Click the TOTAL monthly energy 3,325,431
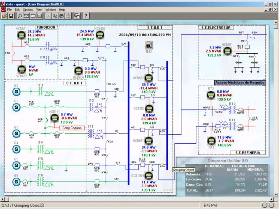This screenshot has height=209, width=279. [x=261, y=190]
